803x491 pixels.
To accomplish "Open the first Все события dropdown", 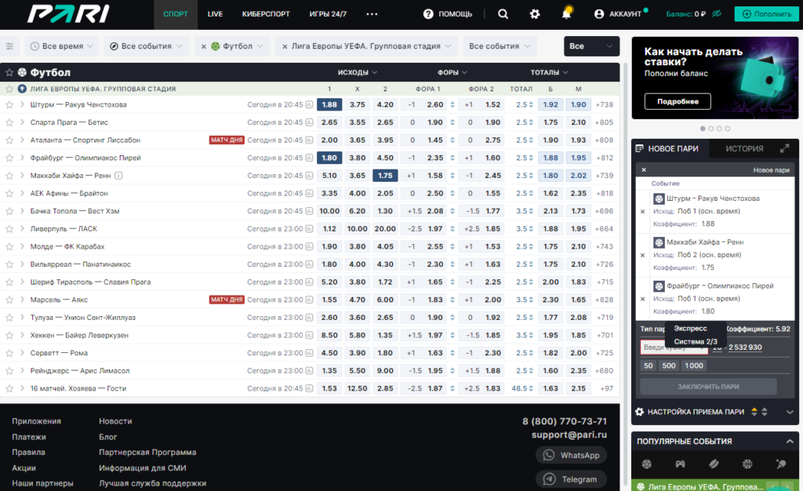I will [147, 46].
